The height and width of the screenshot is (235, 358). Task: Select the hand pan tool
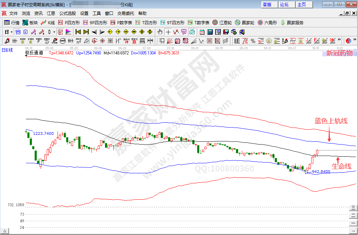160,32
